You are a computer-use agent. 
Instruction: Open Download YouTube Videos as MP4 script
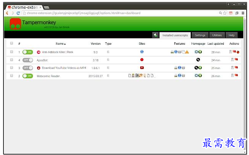pyautogui.click(x=64, y=68)
